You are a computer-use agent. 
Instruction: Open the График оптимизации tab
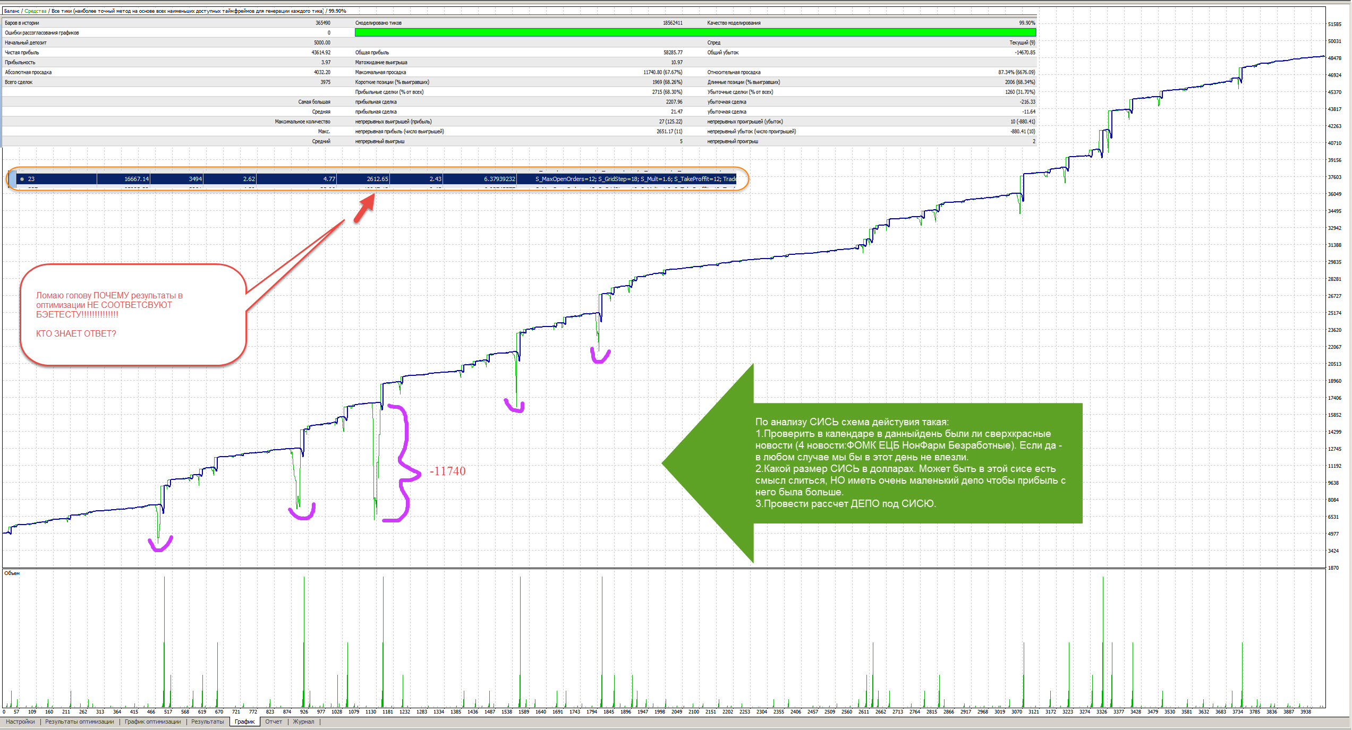tap(152, 722)
